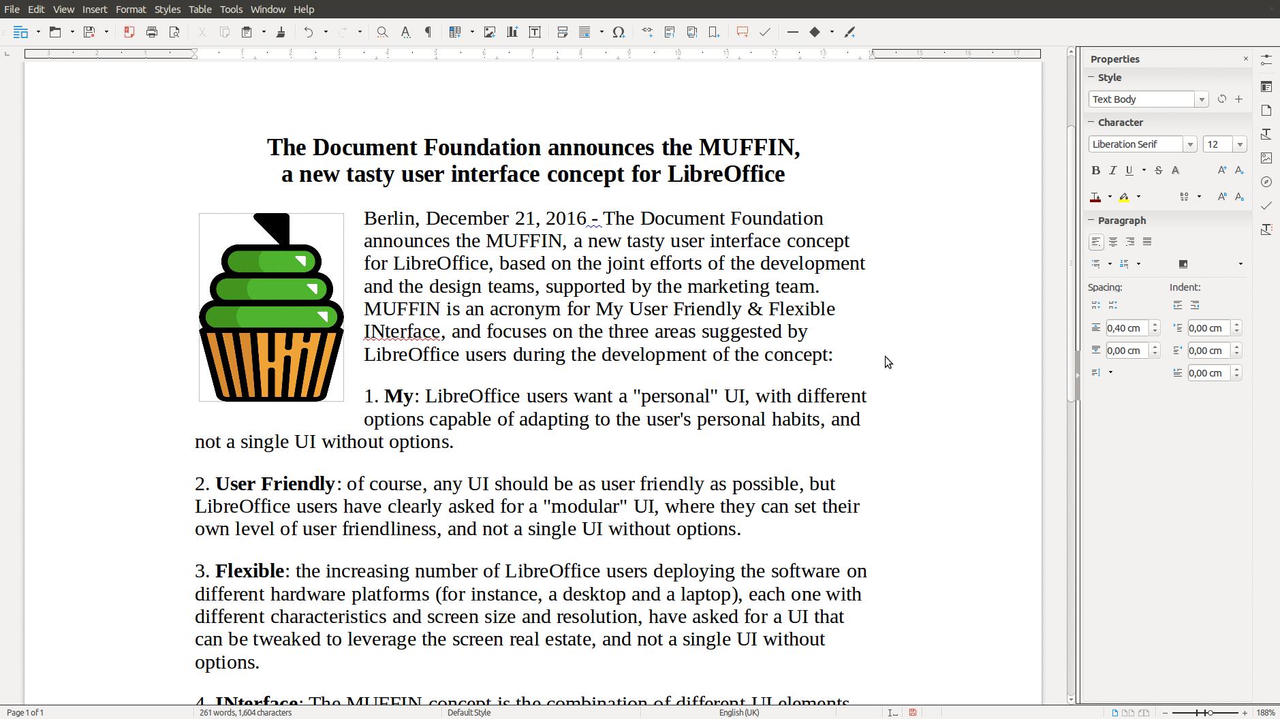Click the Undo arrow icon
This screenshot has width=1280, height=719.
coord(309,32)
